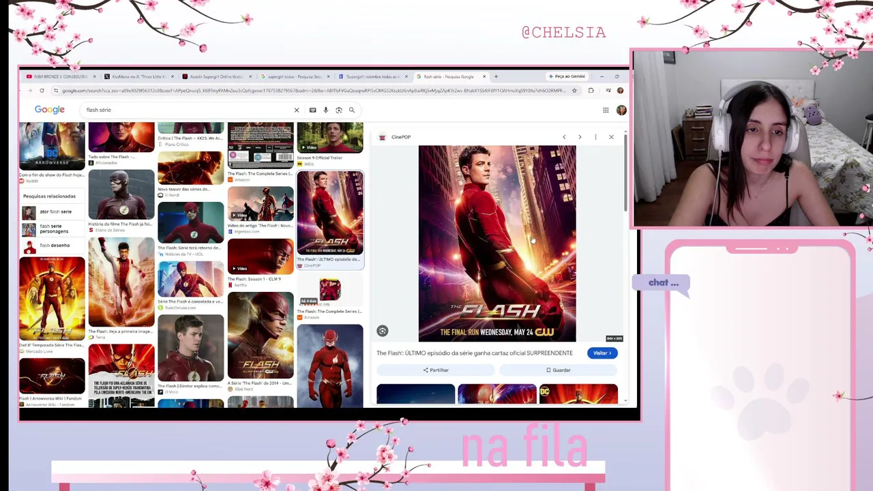
Task: Open Season 9 Official Trailer thumbnail
Action: 330,138
